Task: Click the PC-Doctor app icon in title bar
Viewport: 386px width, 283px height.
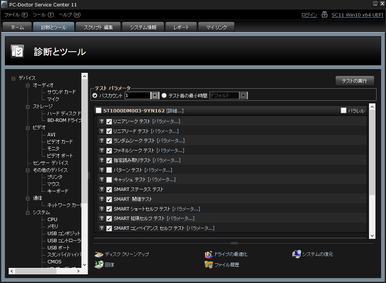Action: click(x=4, y=5)
